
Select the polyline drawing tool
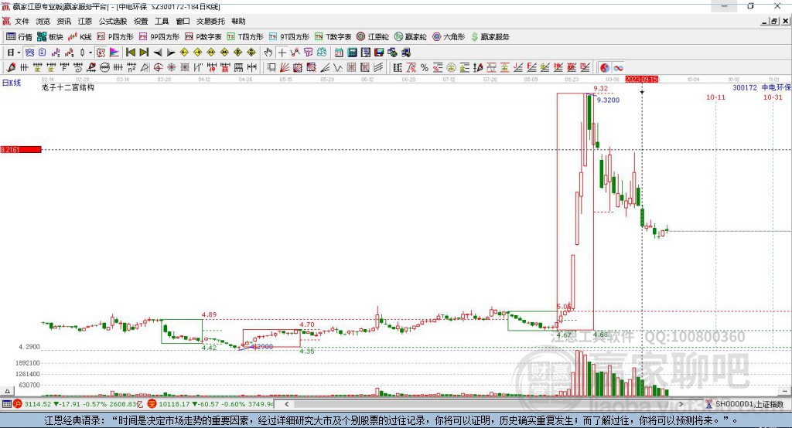click(x=295, y=53)
